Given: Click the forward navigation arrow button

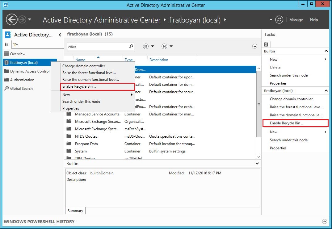Looking at the screenshot, I should coord(22,20).
